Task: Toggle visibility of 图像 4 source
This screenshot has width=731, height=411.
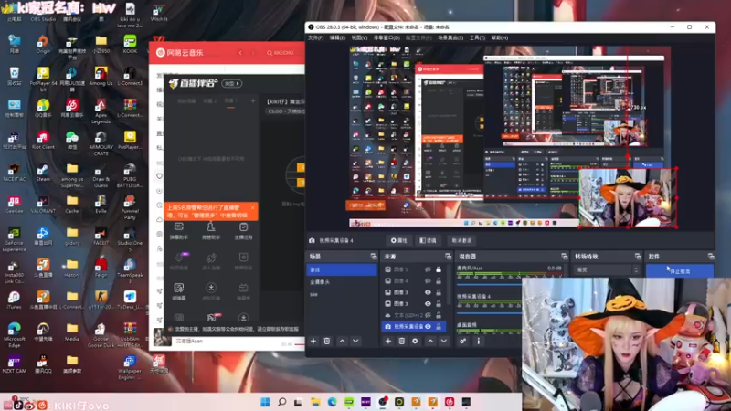Action: tap(428, 281)
